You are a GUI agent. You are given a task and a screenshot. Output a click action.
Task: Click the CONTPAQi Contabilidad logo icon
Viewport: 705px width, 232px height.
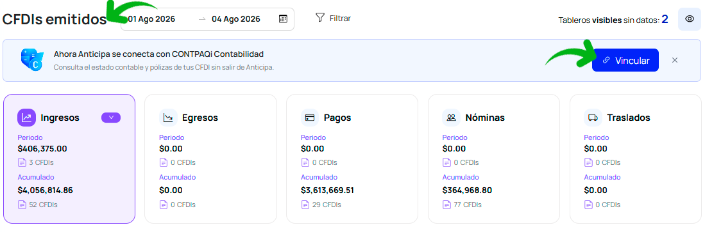tap(32, 60)
